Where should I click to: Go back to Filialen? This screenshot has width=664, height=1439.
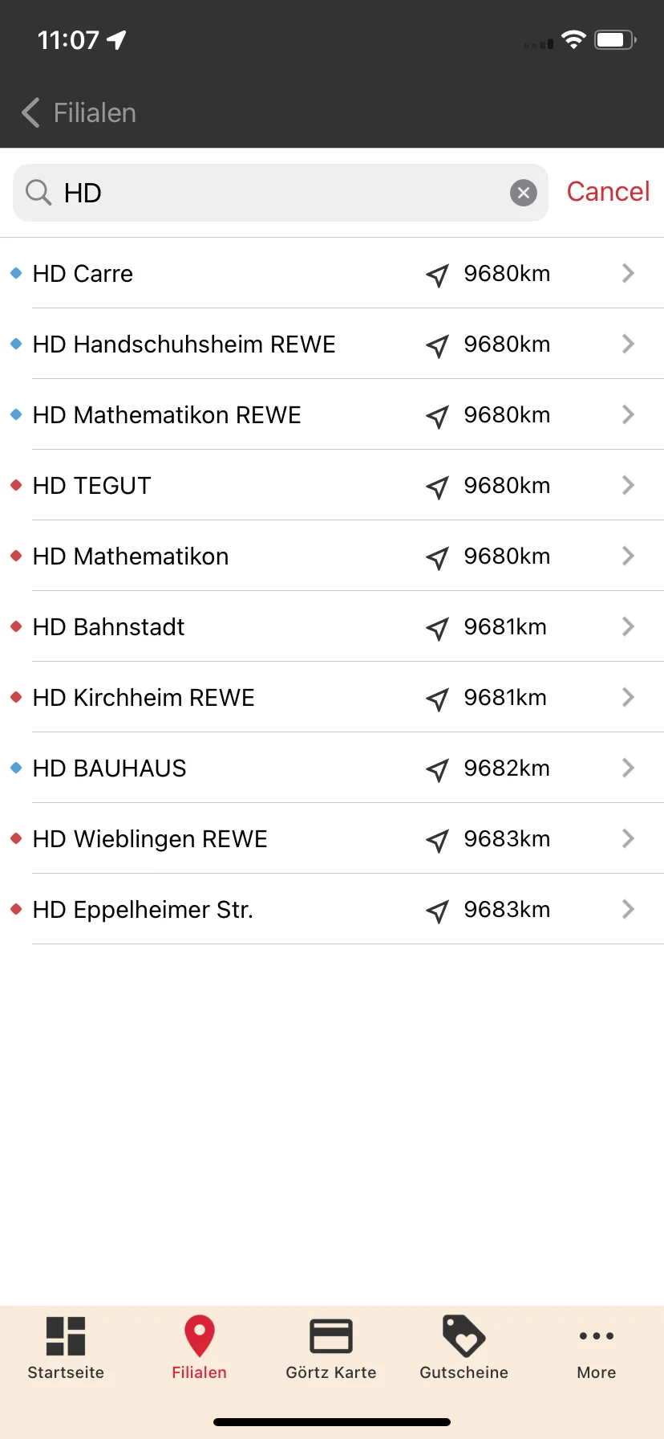click(79, 113)
